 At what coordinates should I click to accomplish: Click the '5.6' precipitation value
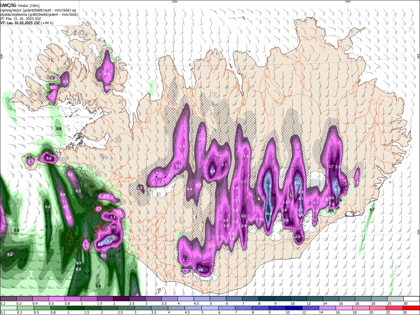click(298, 183)
